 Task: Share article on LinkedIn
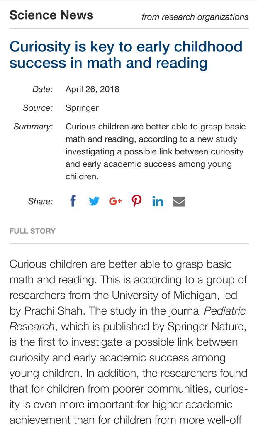pos(158,201)
